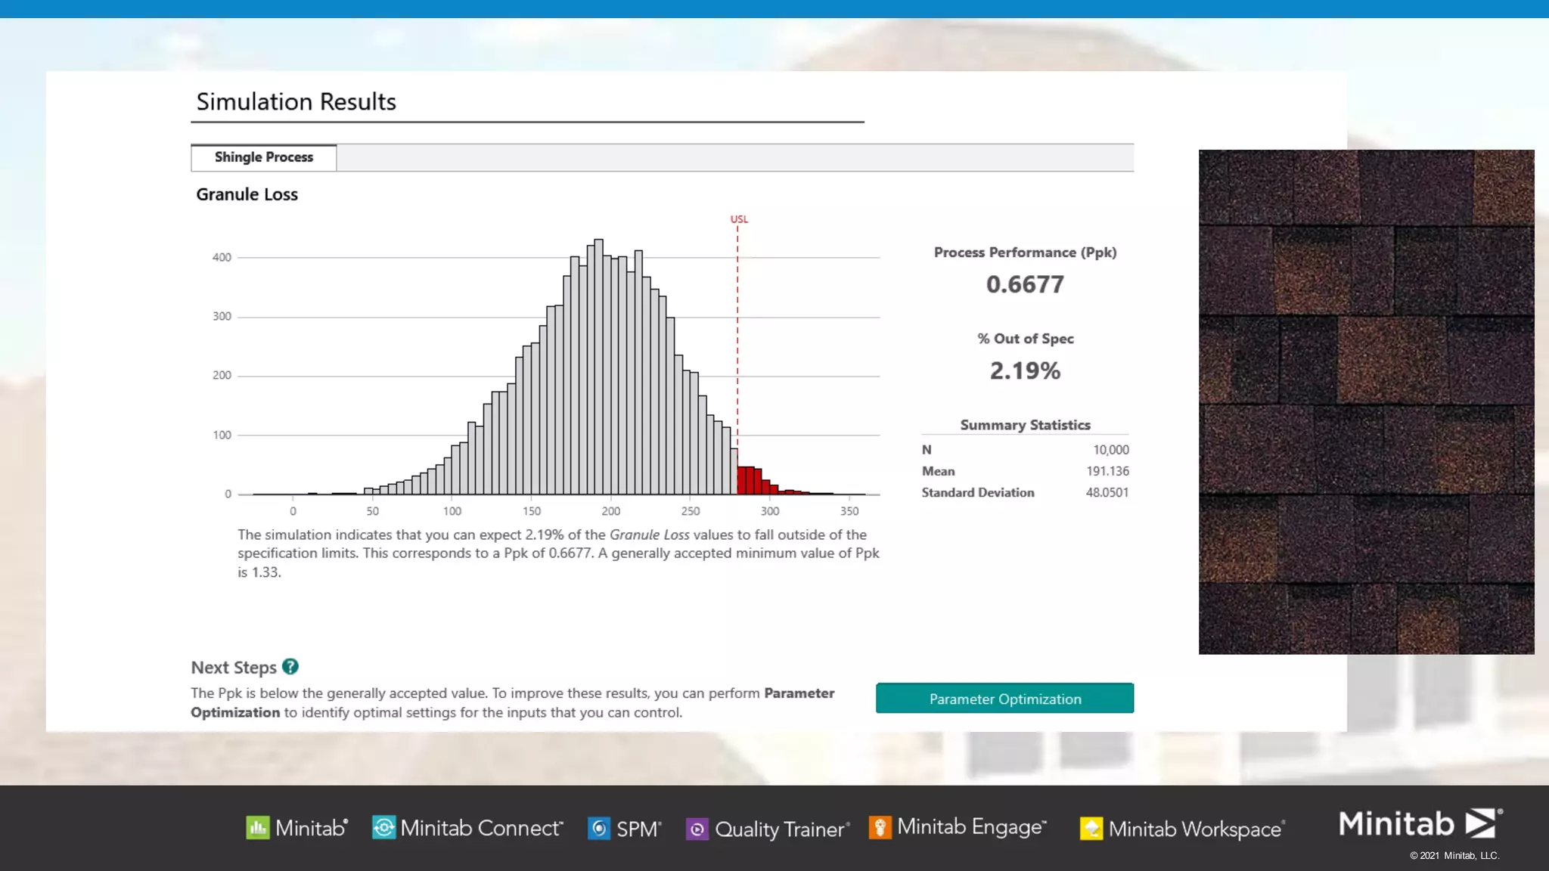Click the shingle texture image
Viewport: 1549px width, 871px height.
pyautogui.click(x=1366, y=401)
